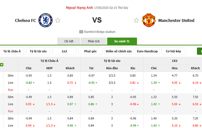Choose the Tỷ lệ châu Á filter
This screenshot has height=128, width=202.
(12, 51)
